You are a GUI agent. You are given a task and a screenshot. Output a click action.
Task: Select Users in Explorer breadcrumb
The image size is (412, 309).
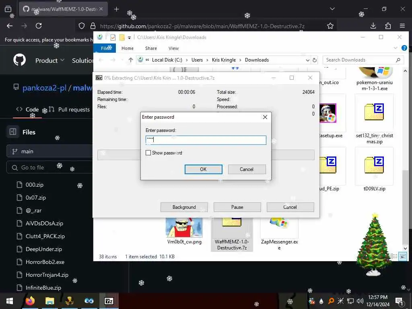pyautogui.click(x=197, y=60)
